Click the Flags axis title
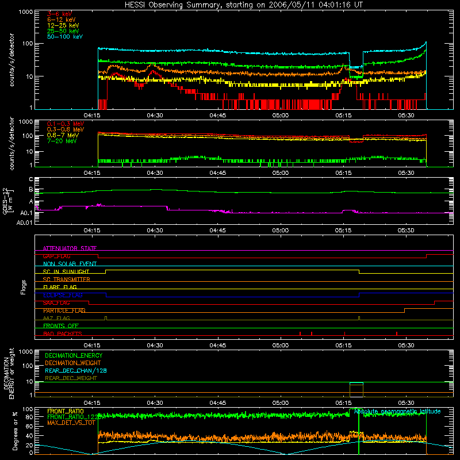 click(x=24, y=287)
